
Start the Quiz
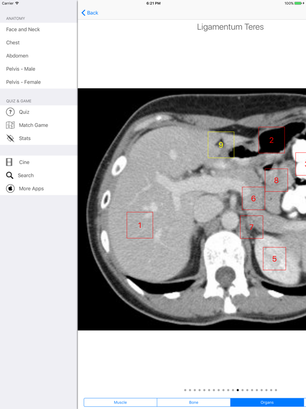click(38, 112)
